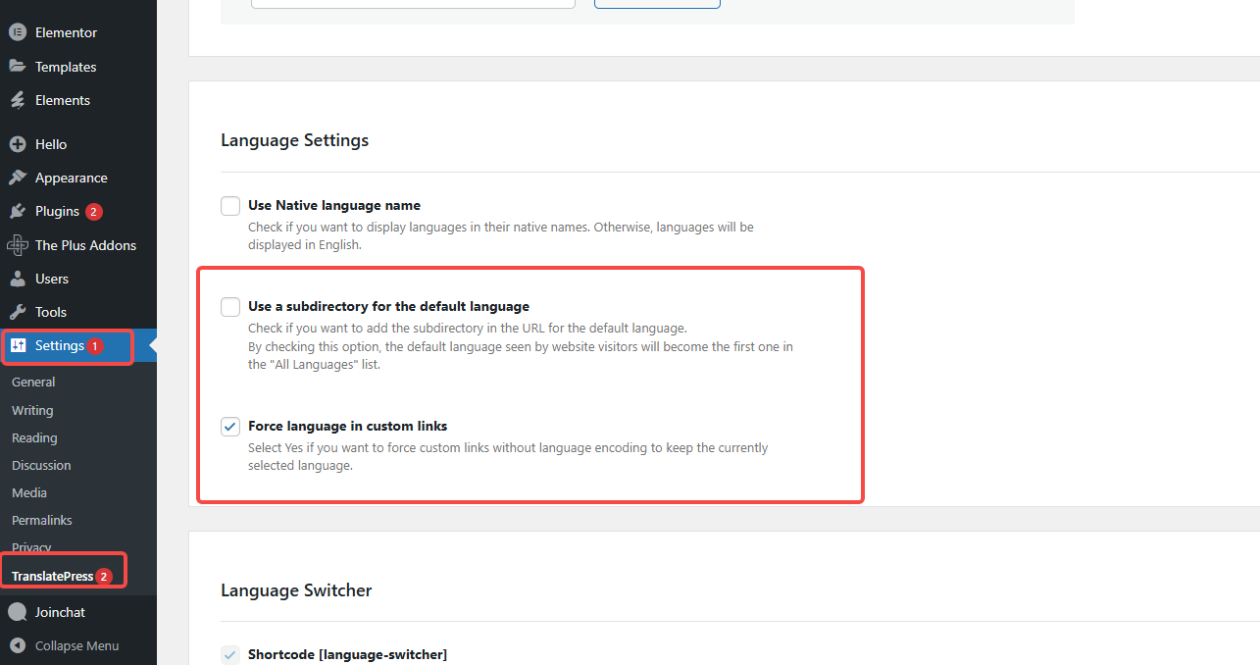Click the Templates folder icon
Image resolution: width=1260 pixels, height=665 pixels.
tap(17, 67)
